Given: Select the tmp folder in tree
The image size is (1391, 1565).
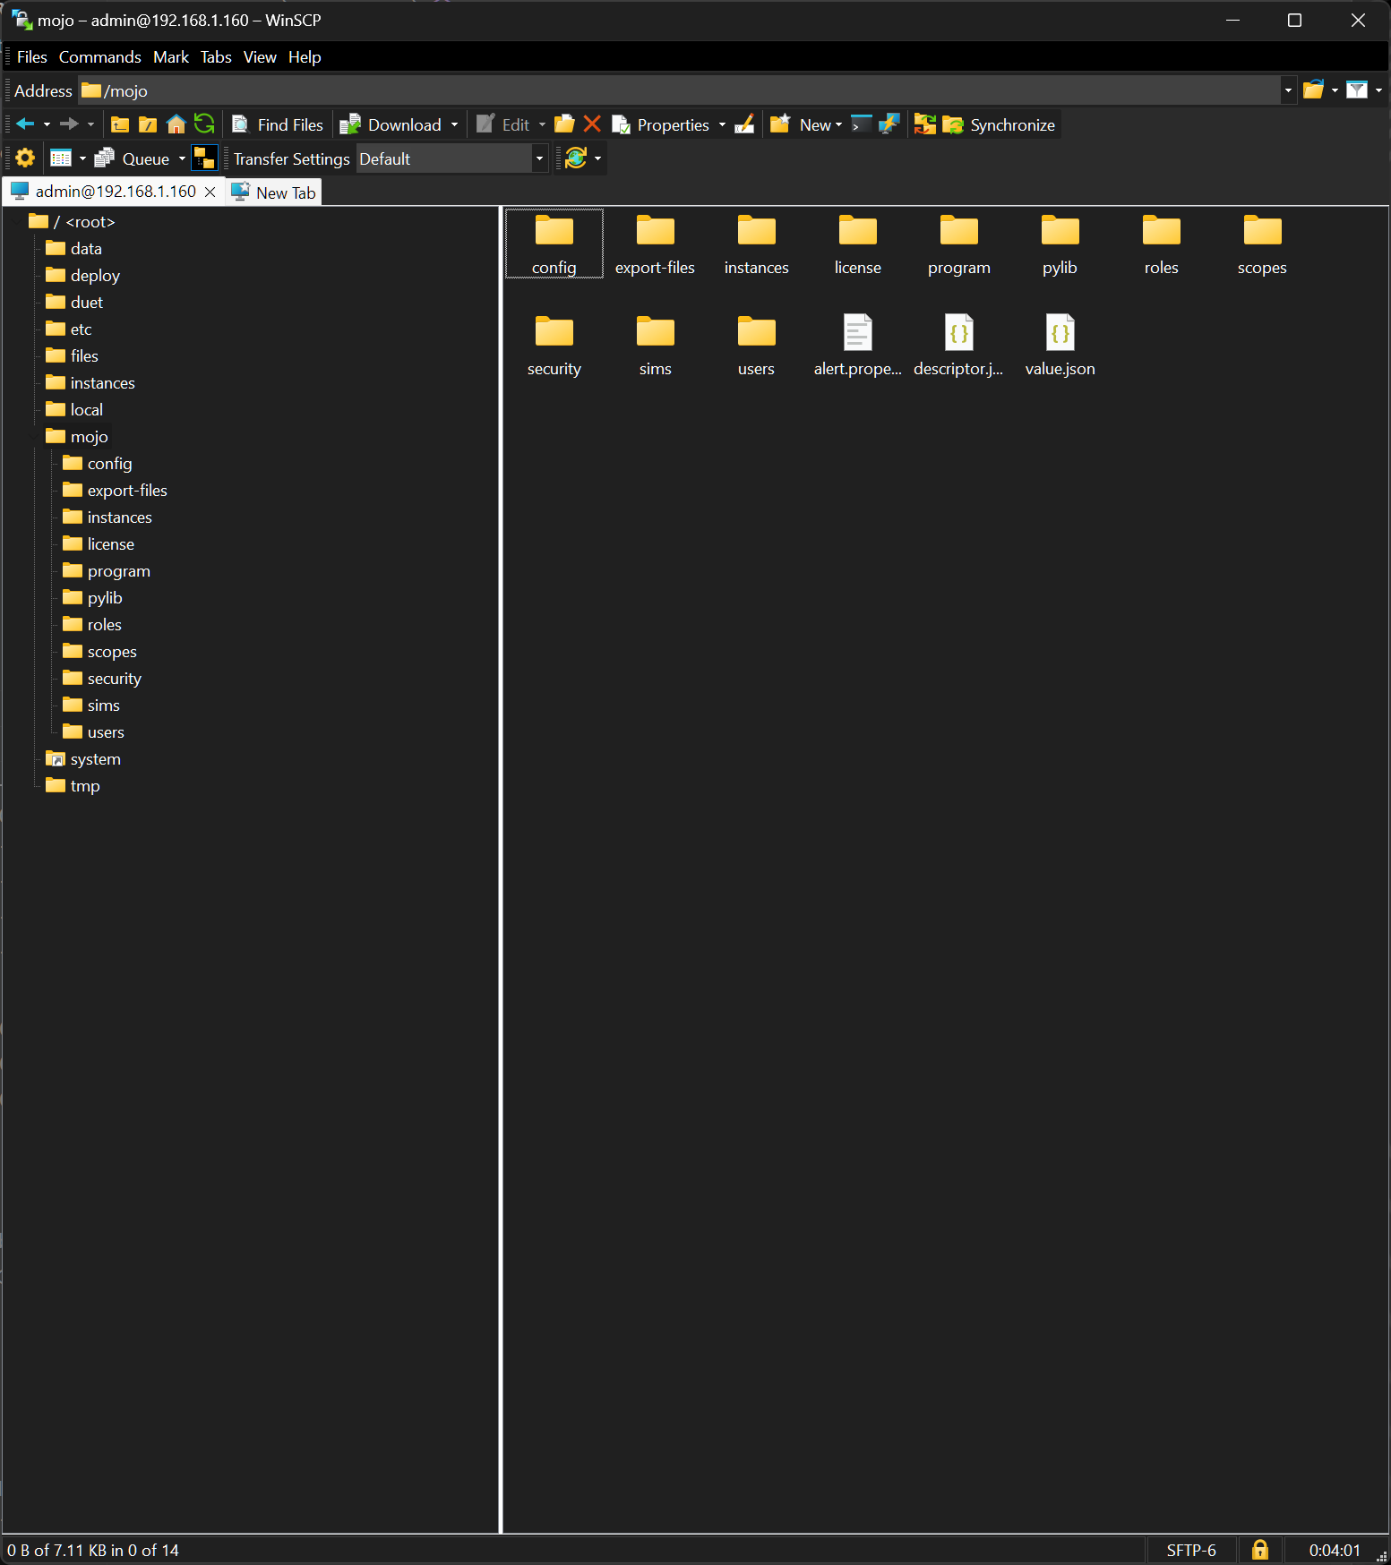Looking at the screenshot, I should [x=73, y=785].
